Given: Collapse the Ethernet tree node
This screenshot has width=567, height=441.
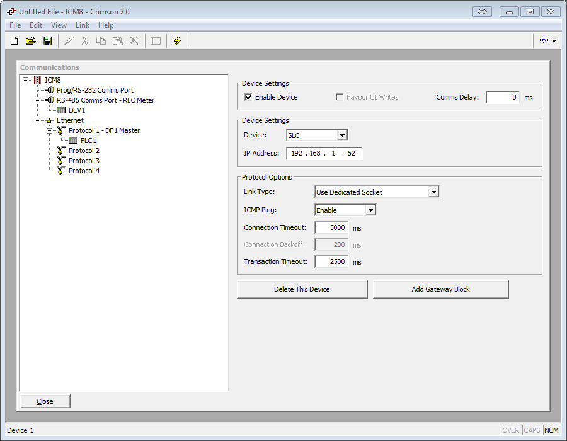Looking at the screenshot, I should 37,120.
